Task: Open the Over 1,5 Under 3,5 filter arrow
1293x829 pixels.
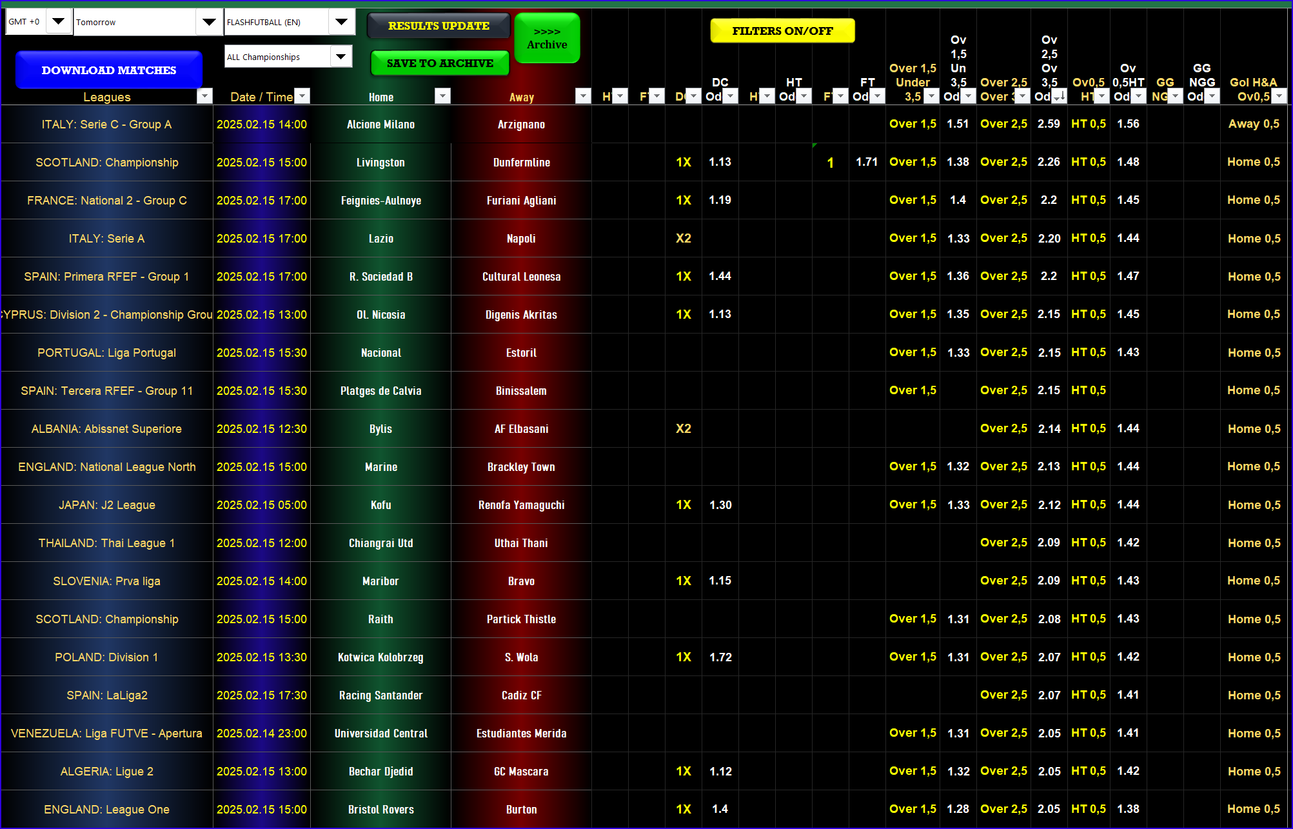Action: click(x=931, y=96)
